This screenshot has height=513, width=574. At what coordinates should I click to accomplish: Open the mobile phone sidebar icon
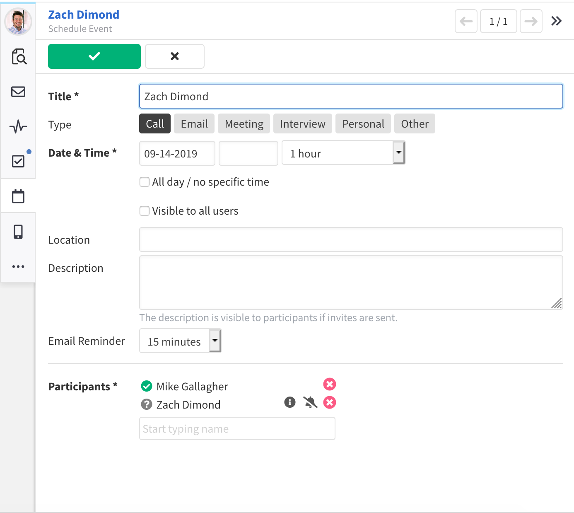(18, 232)
